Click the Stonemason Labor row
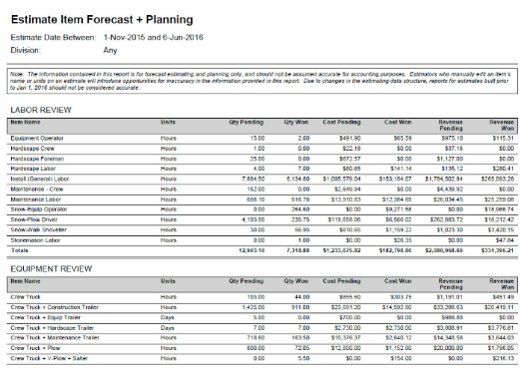Viewport: 530px width, 377px height. [263, 240]
